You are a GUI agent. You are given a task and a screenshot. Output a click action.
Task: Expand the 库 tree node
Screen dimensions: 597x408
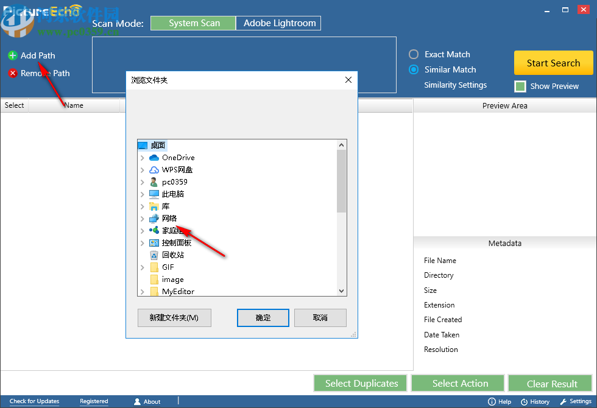tap(143, 206)
